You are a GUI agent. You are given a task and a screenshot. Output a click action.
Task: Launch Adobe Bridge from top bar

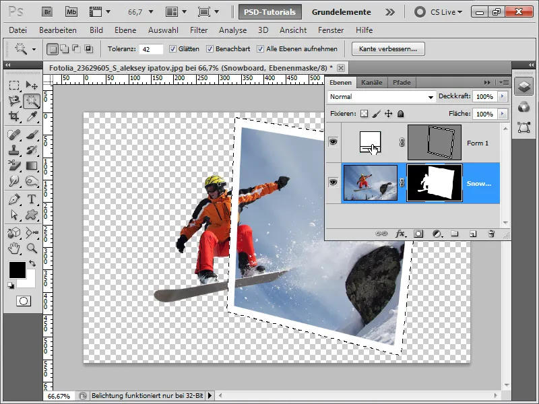click(x=47, y=12)
